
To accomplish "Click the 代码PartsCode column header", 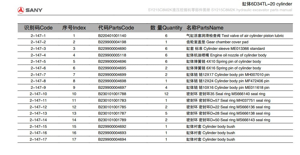I will pyautogui.click(x=116, y=28).
